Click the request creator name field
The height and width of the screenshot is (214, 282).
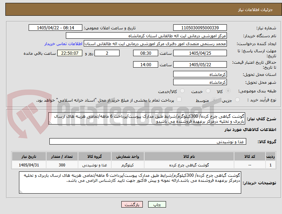155,44
